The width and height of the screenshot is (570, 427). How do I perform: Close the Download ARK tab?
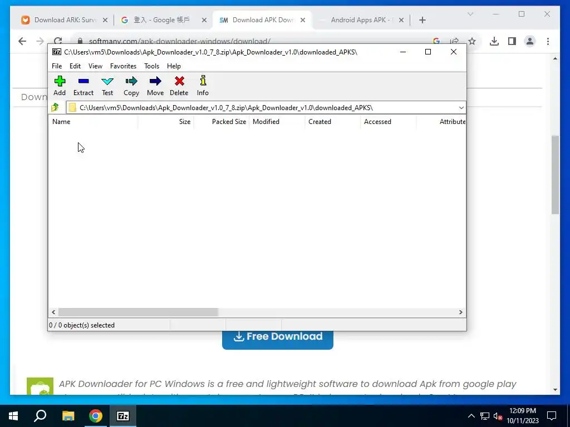[105, 21]
